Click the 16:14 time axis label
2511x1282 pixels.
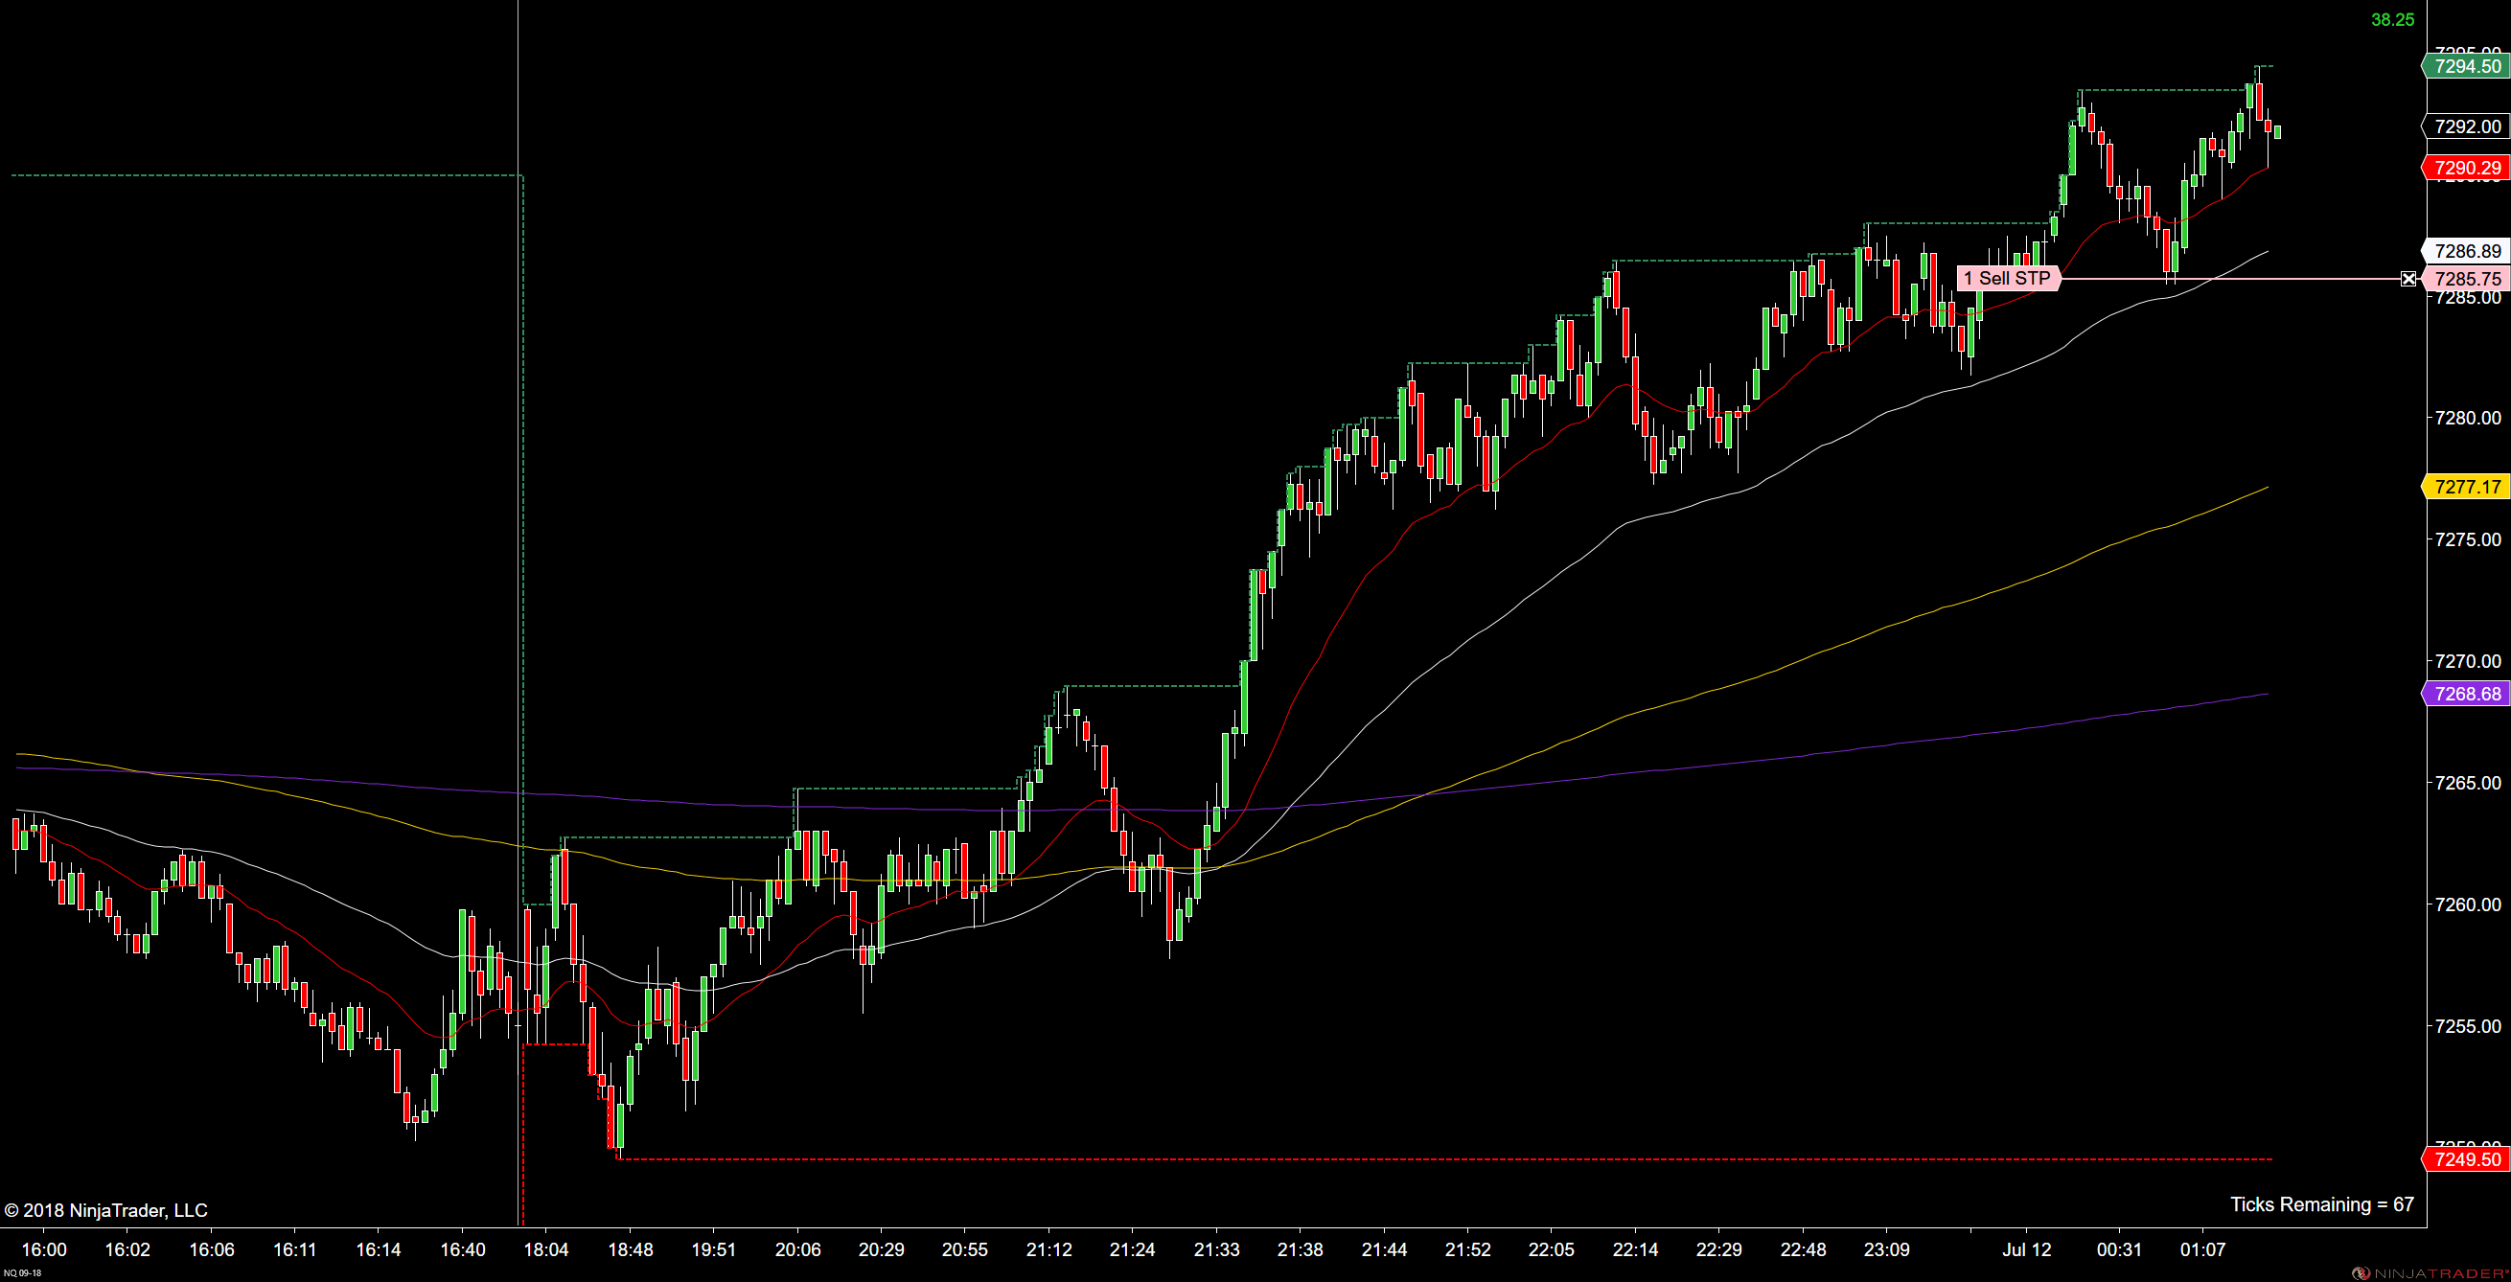click(x=379, y=1249)
